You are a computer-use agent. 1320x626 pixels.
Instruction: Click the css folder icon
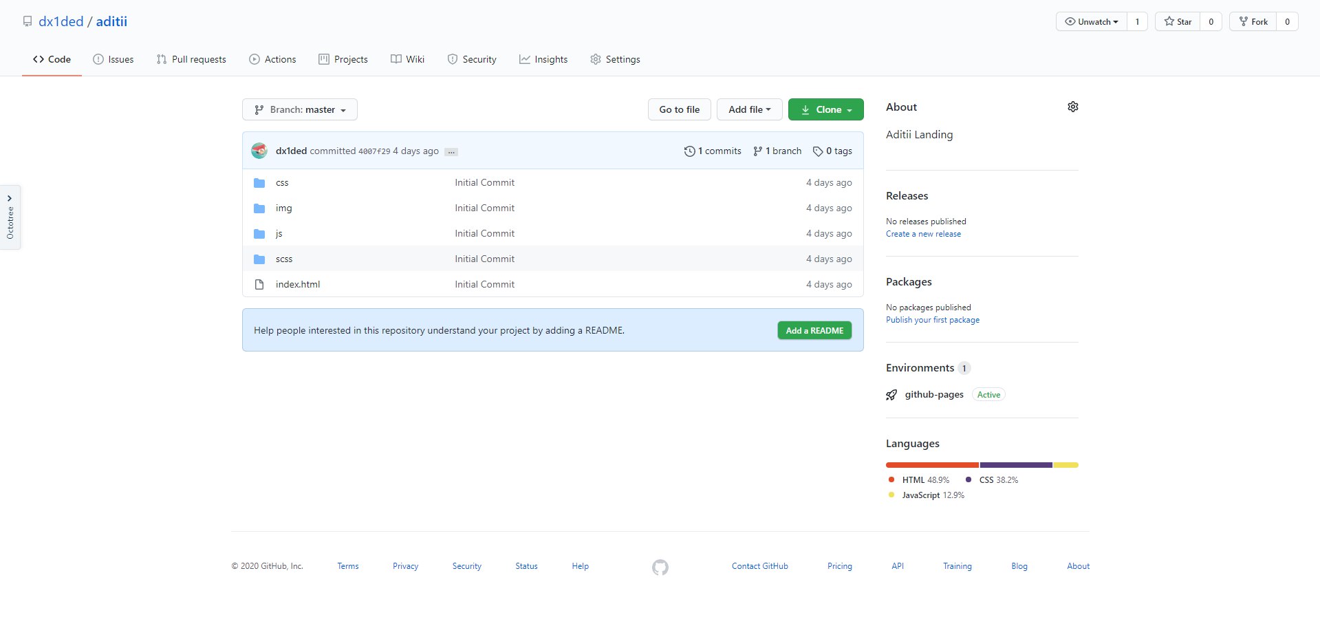259,183
